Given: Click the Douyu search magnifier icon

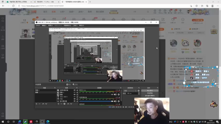Looking at the screenshot, I should point(148,12).
